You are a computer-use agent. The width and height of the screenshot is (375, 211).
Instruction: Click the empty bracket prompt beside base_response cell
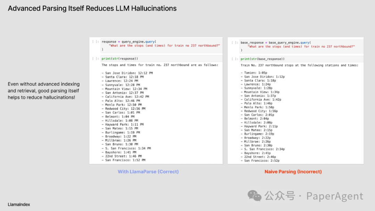point(234,42)
